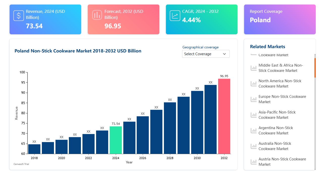Open Argentina Non-Stick Cookware Market link
Image resolution: width=319 pixels, height=173 pixels.
click(276, 130)
